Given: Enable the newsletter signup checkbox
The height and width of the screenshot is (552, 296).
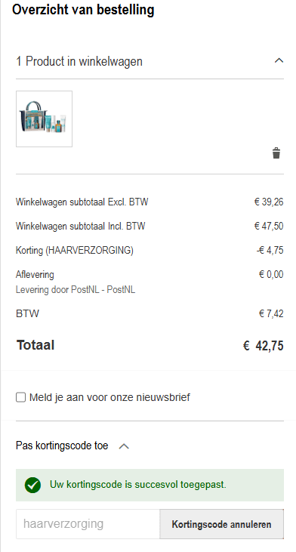Looking at the screenshot, I should (x=21, y=397).
